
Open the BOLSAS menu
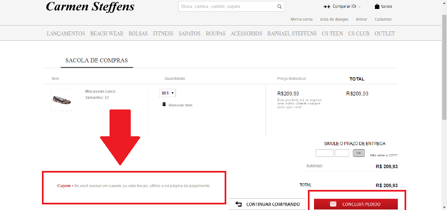pyautogui.click(x=138, y=34)
